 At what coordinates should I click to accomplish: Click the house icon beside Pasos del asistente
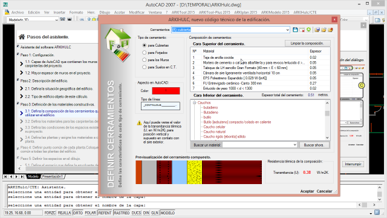[22, 37]
